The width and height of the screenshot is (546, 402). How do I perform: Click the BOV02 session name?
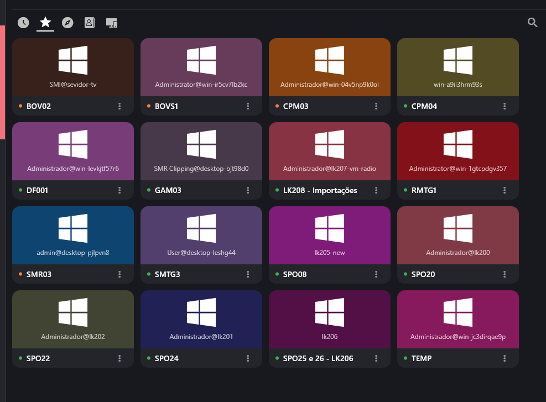pos(39,106)
